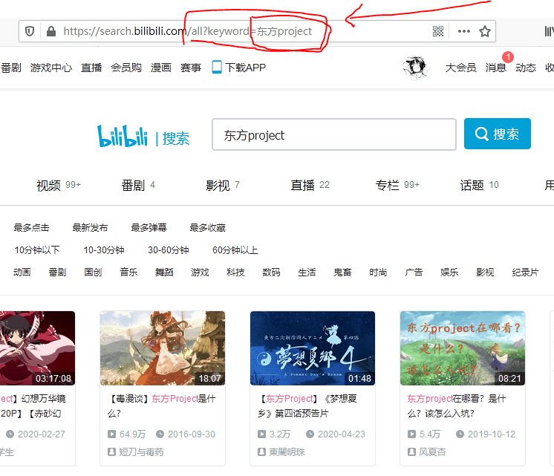Filter duration 10分钟以下
This screenshot has height=476, width=554.
click(x=37, y=250)
